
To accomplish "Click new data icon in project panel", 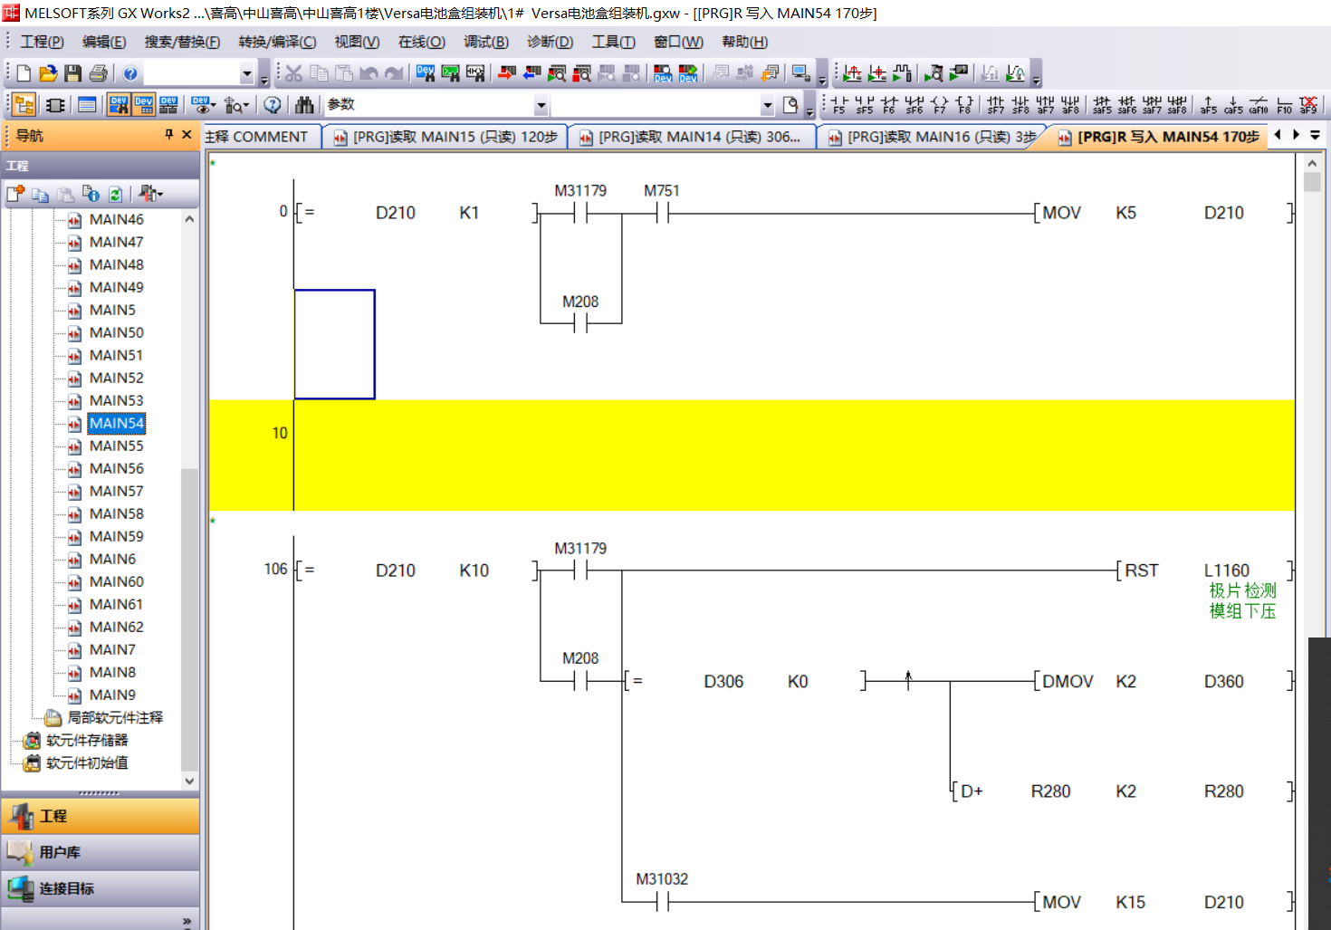I will tap(15, 194).
